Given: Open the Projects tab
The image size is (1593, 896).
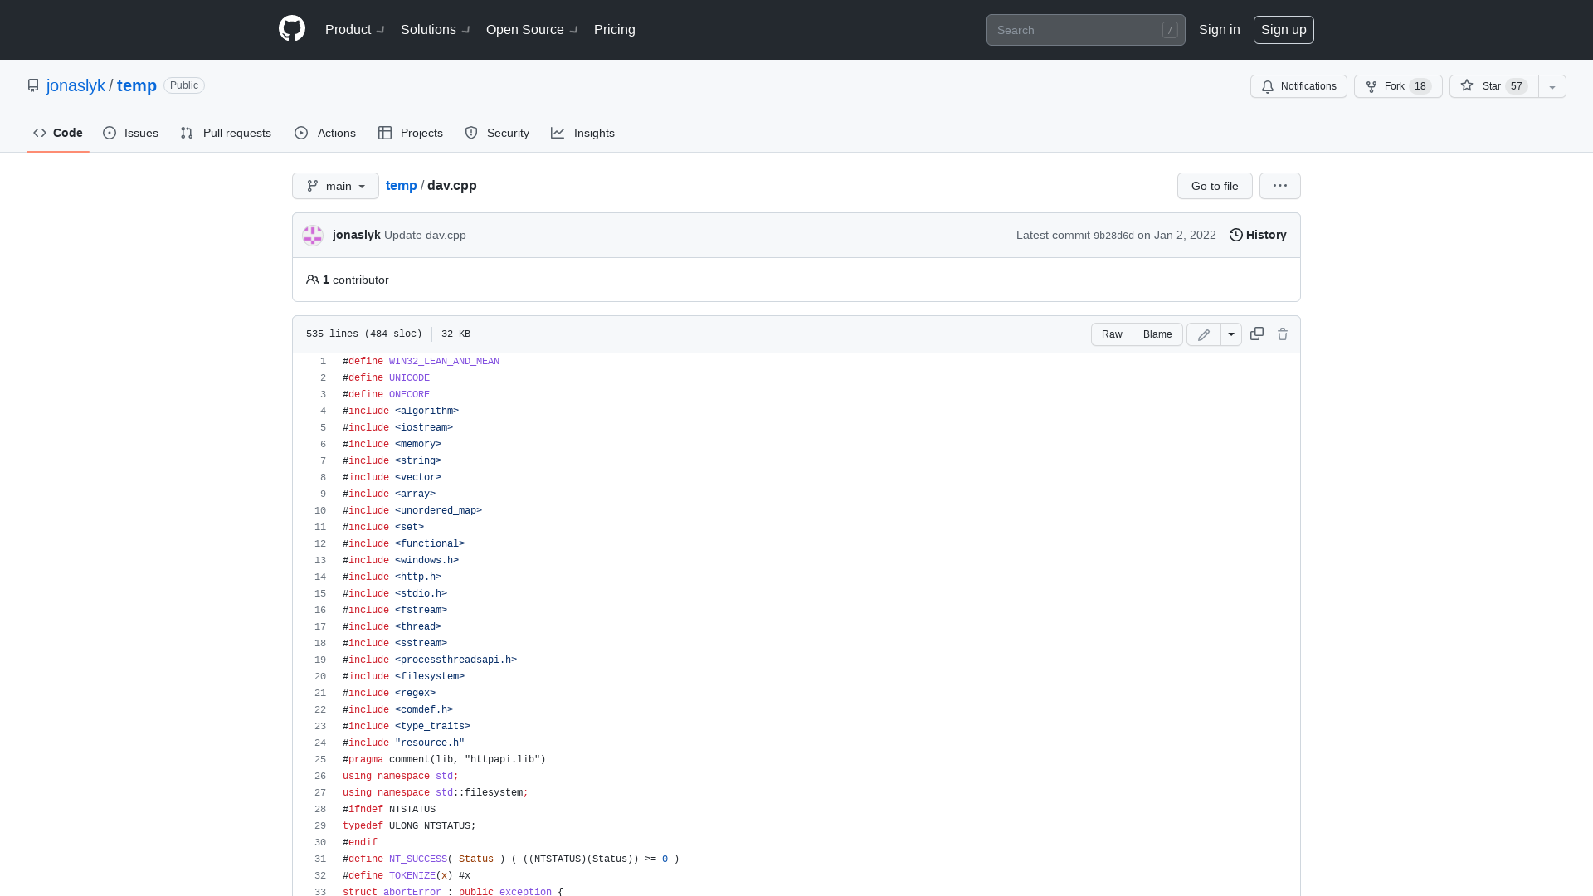Looking at the screenshot, I should click(x=411, y=133).
